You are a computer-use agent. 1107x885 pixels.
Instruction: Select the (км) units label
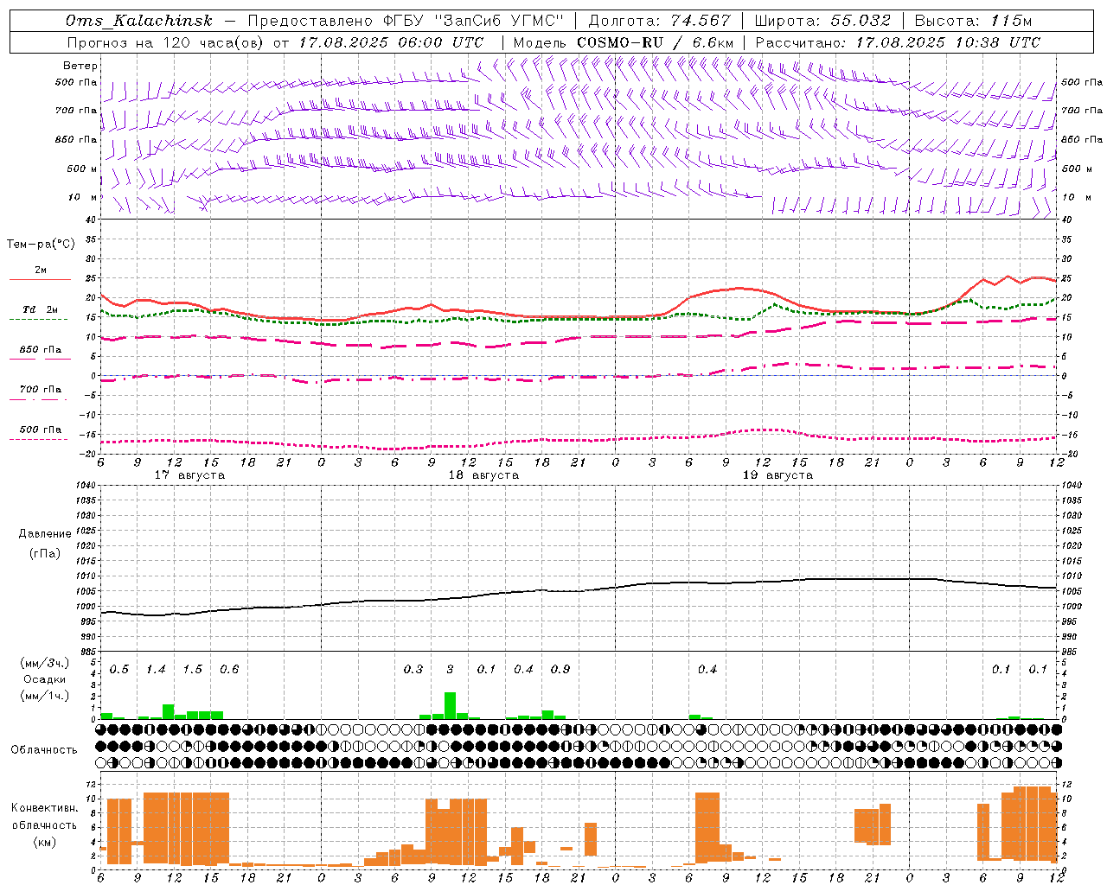tap(44, 842)
